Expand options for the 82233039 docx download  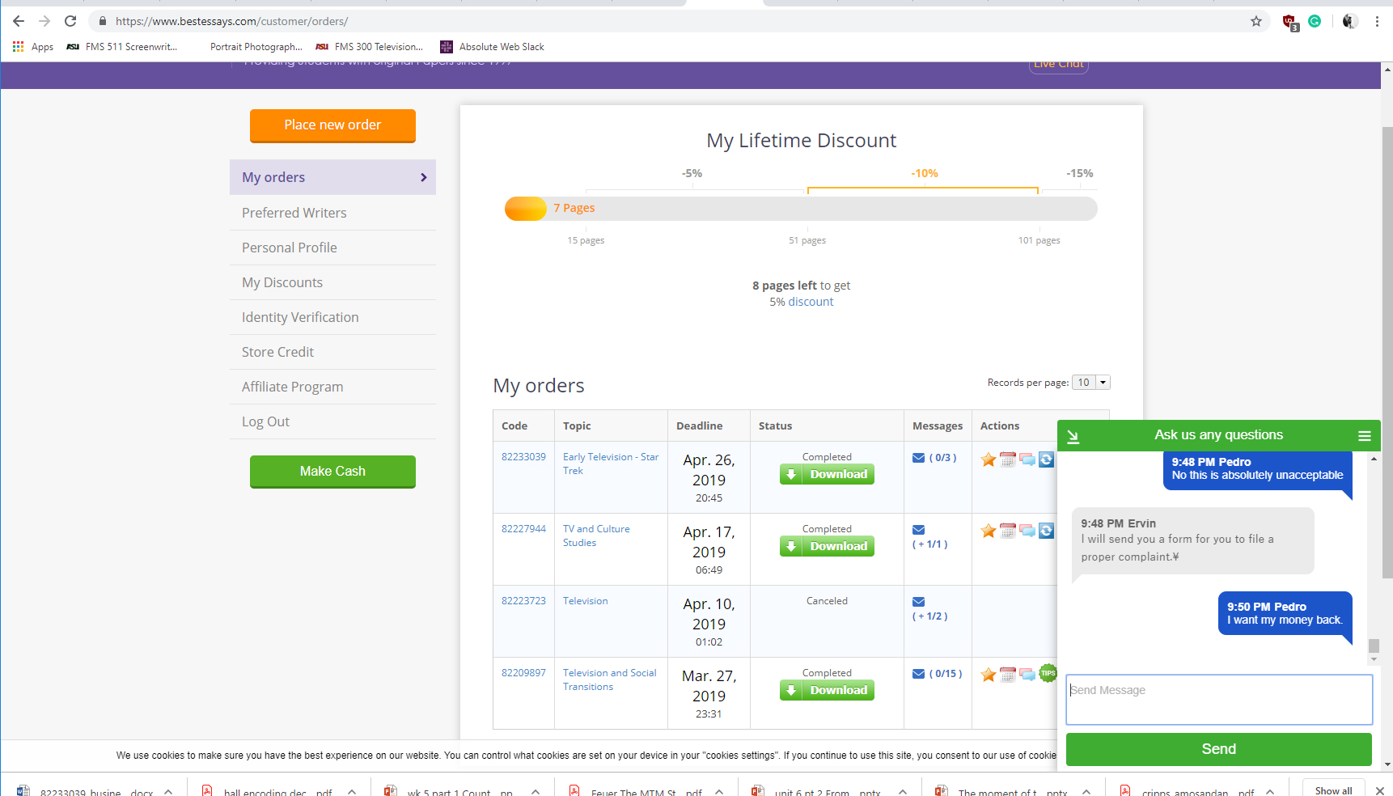pyautogui.click(x=168, y=791)
